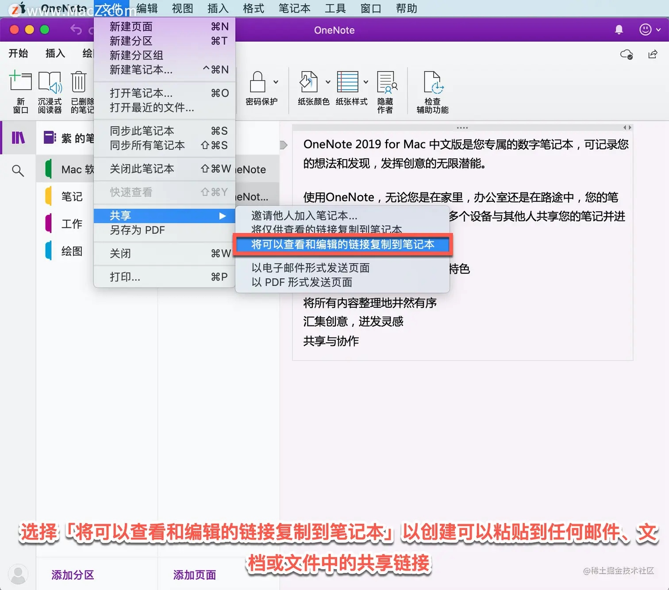Open the 编辑 menu in the menu bar
The height and width of the screenshot is (590, 669).
(x=147, y=8)
